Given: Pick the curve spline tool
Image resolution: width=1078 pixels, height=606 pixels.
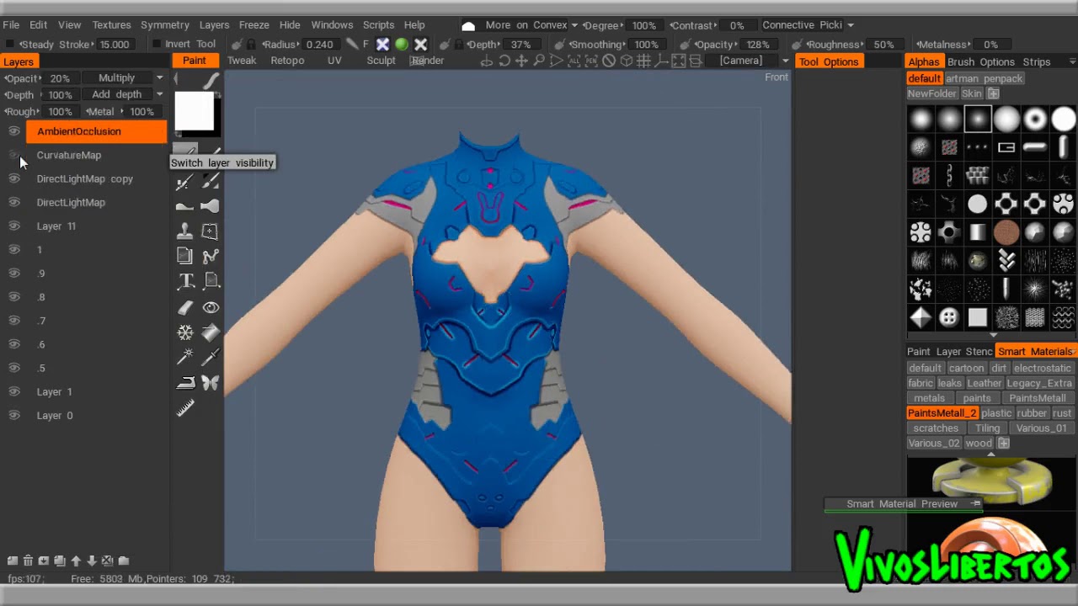Looking at the screenshot, I should (211, 256).
